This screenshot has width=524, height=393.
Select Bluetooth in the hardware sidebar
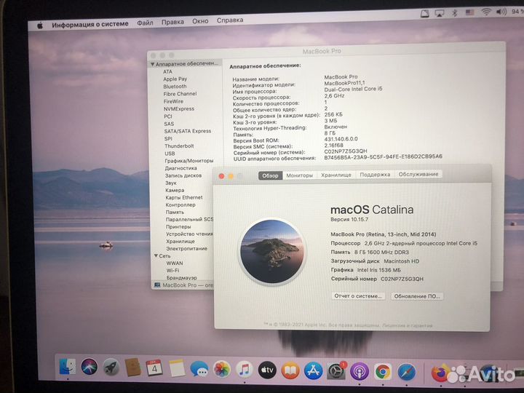click(x=175, y=86)
